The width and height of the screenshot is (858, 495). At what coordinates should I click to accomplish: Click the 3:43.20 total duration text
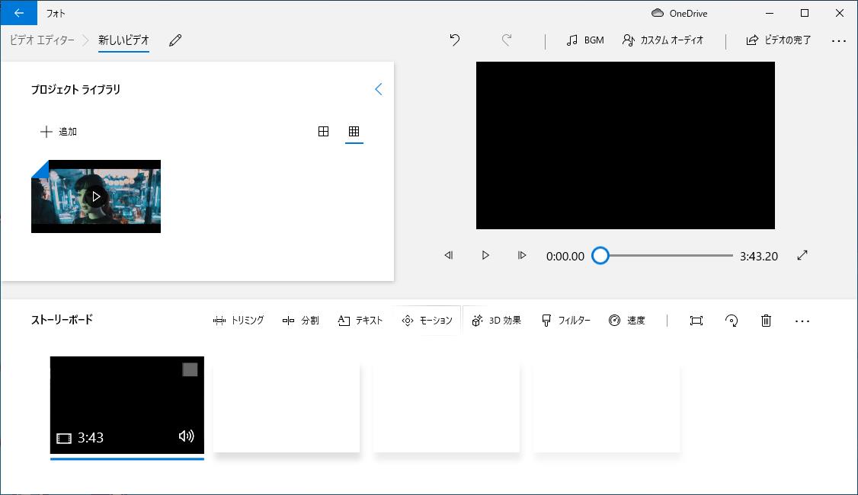[758, 256]
